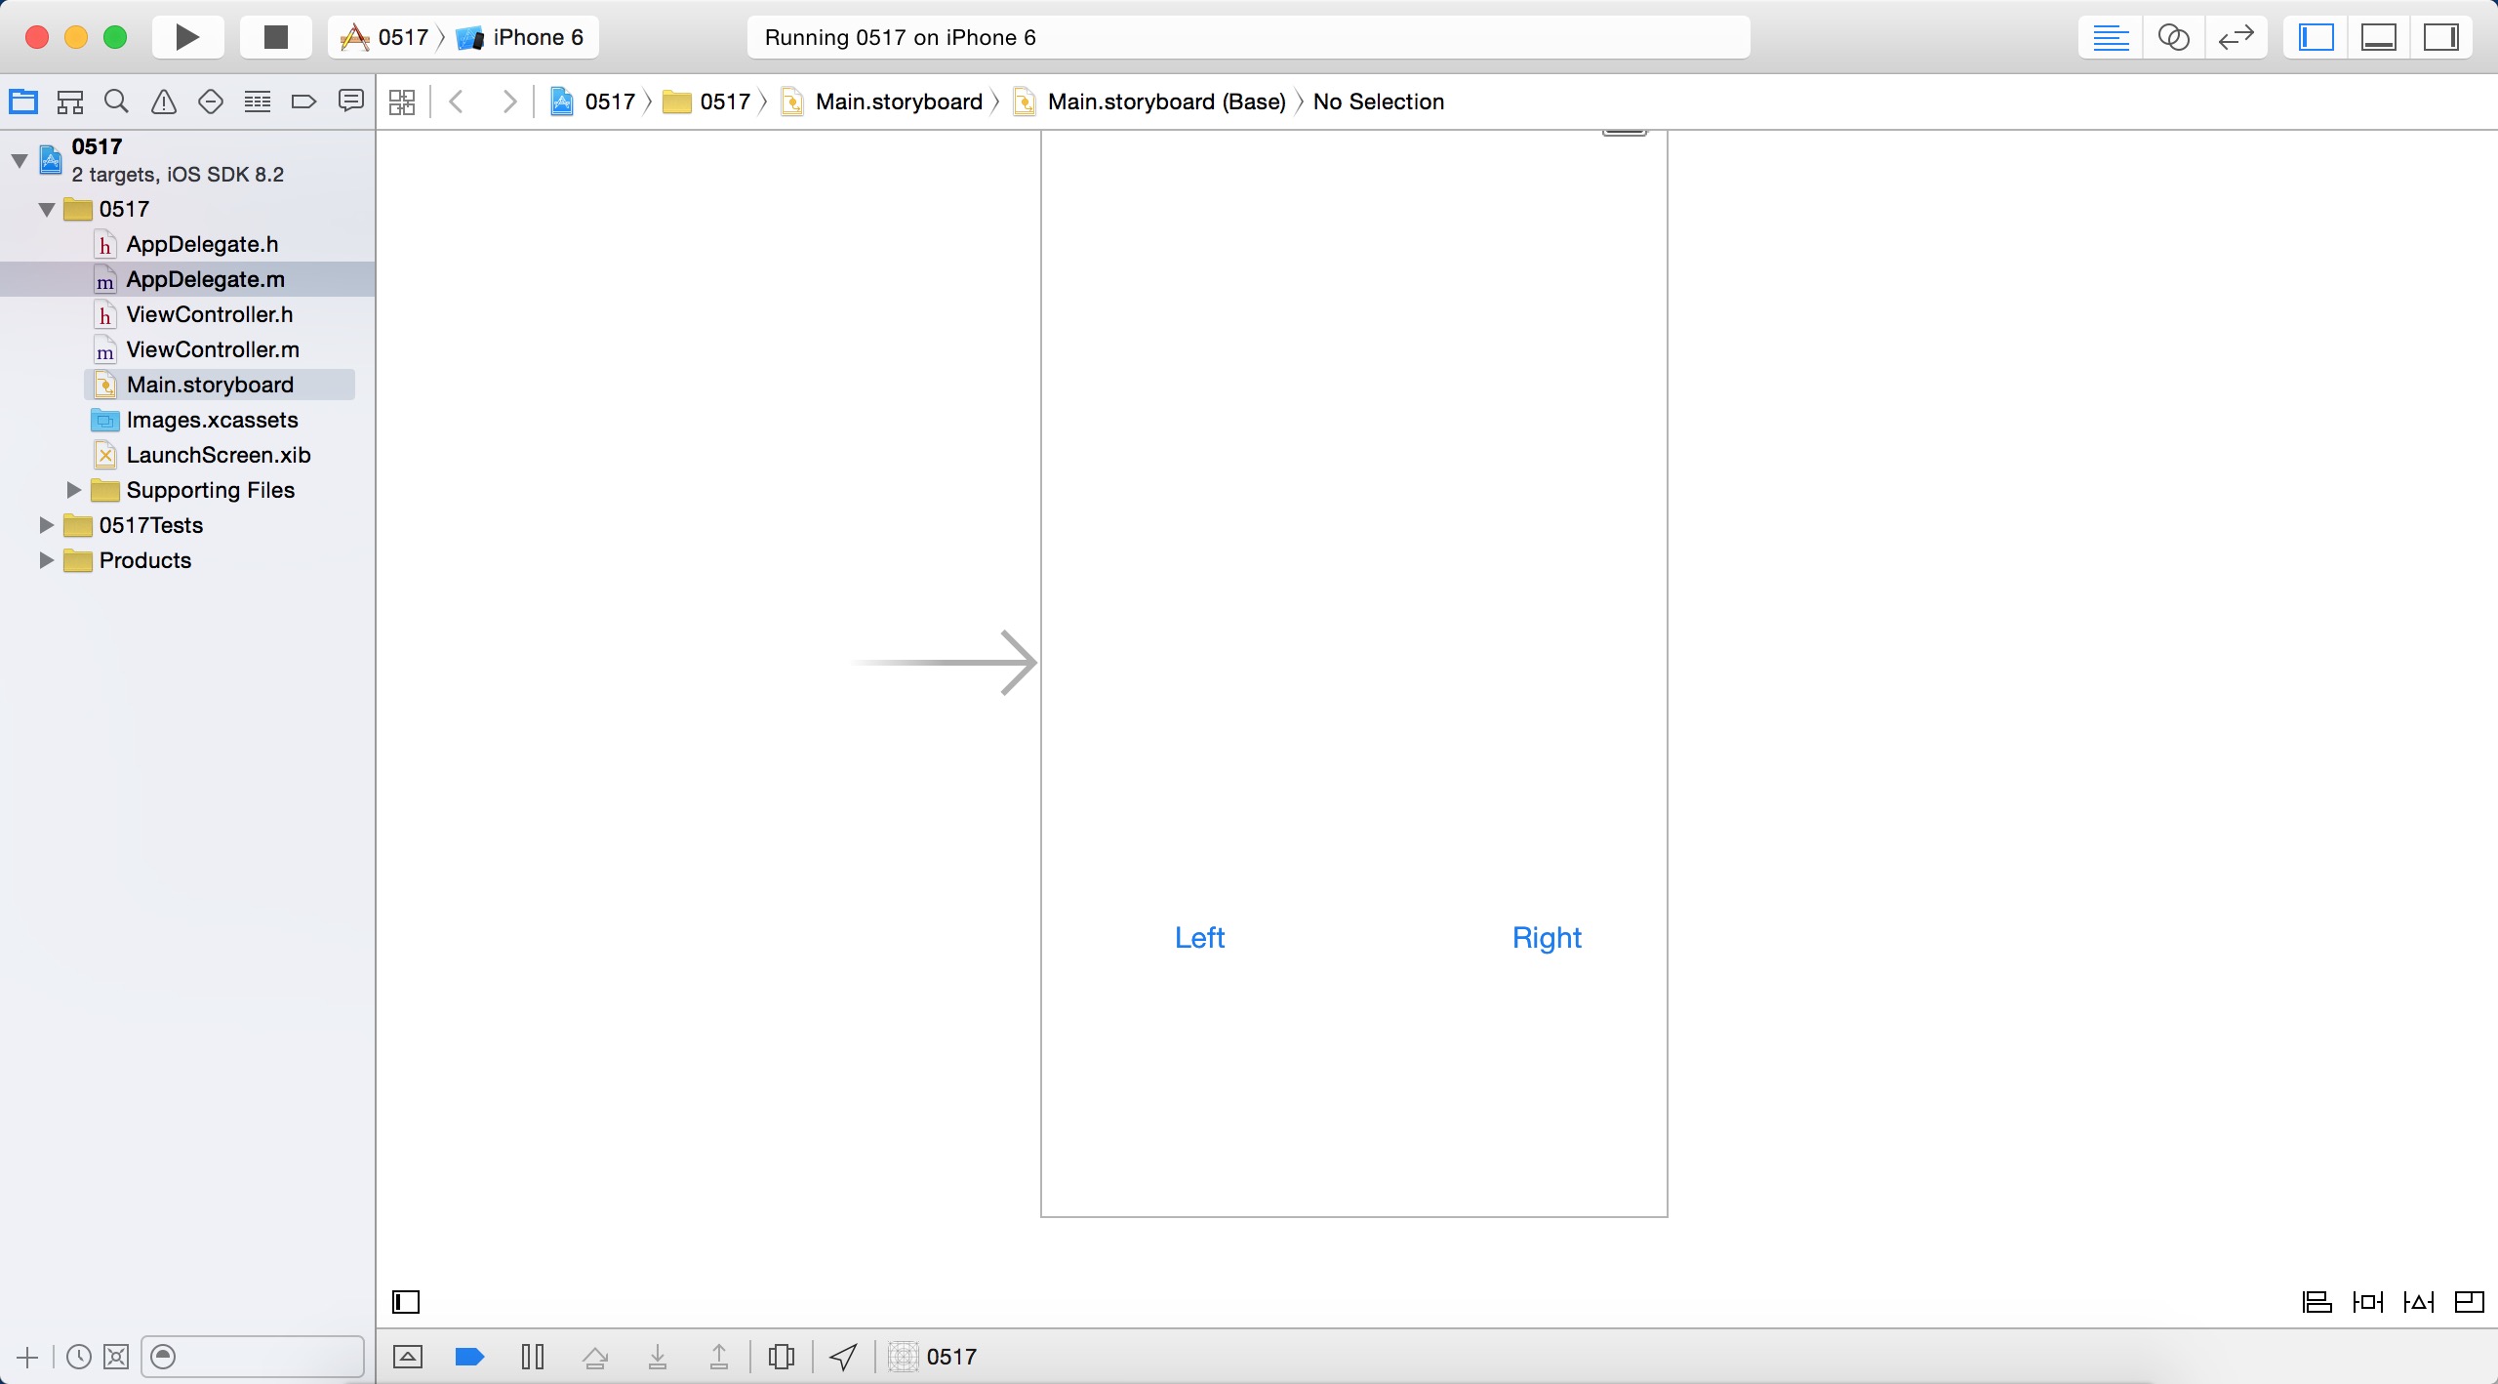
Task: Select AppDelegate.m in project navigator
Action: point(203,278)
